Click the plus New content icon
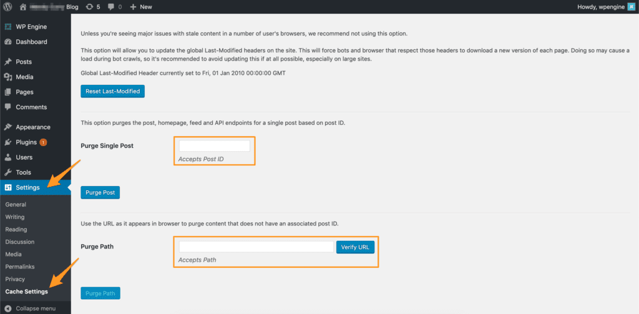 [134, 6]
